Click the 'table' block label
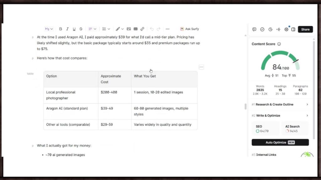Viewport: 321px width, 180px height. click(x=30, y=74)
